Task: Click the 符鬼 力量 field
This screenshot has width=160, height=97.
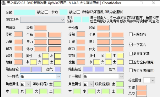Action: [142, 88]
